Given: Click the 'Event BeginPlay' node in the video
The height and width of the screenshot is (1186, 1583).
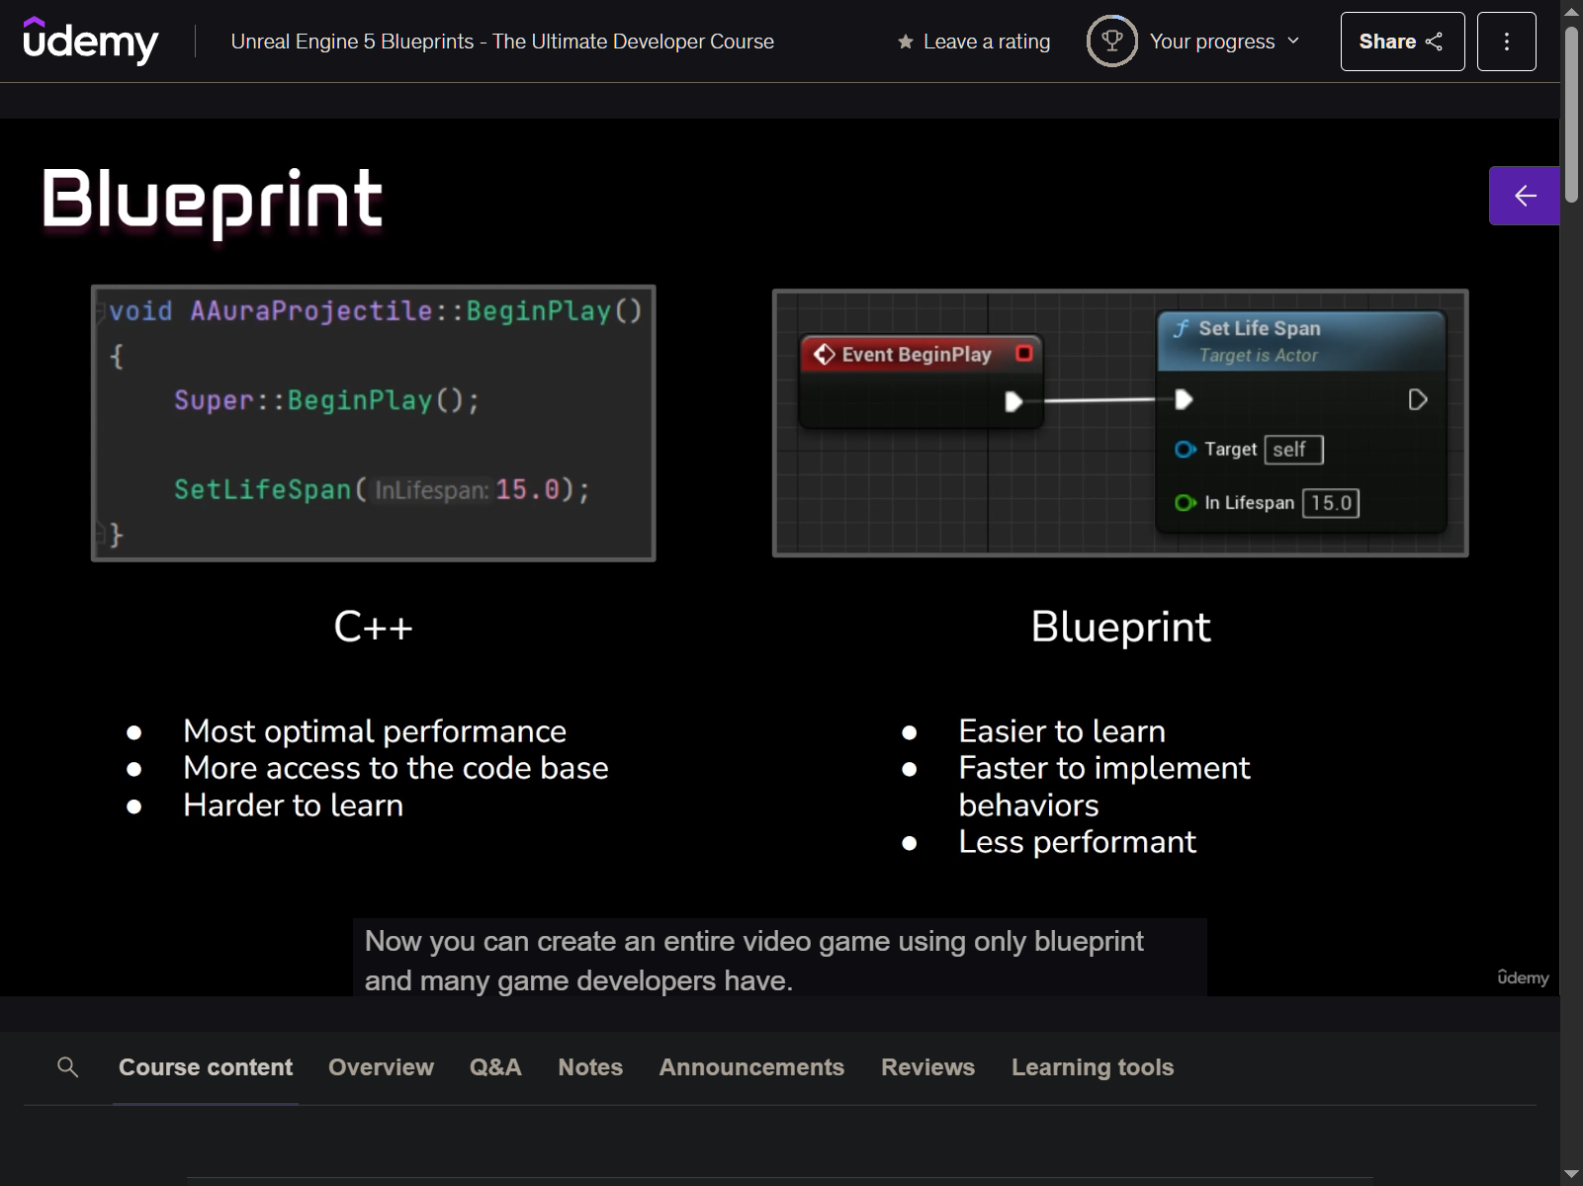Looking at the screenshot, I should [x=921, y=381].
